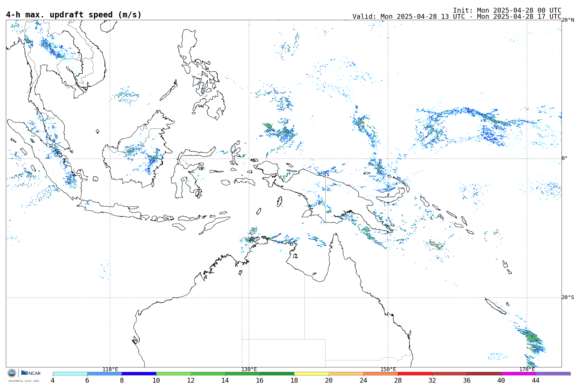579x384 pixels.
Task: Click the colorbar tick label '44'
Action: click(536, 380)
